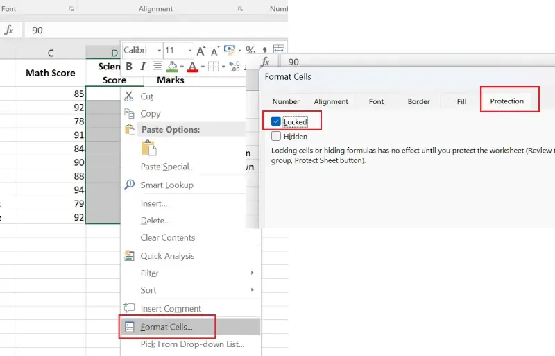Image resolution: width=555 pixels, height=356 pixels.
Task: Select Delete... from the context menu
Action: point(155,220)
